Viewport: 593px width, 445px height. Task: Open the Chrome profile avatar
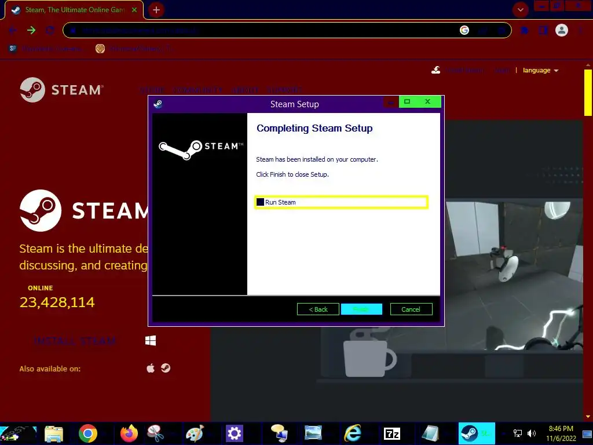point(562,30)
